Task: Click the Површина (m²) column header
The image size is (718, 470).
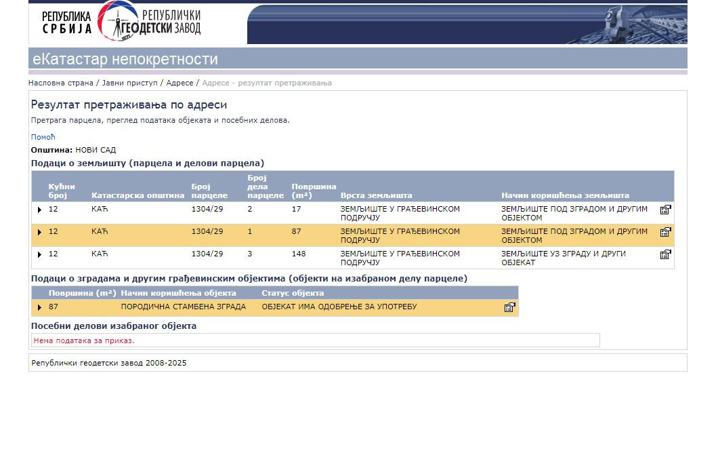Action: click(x=314, y=191)
